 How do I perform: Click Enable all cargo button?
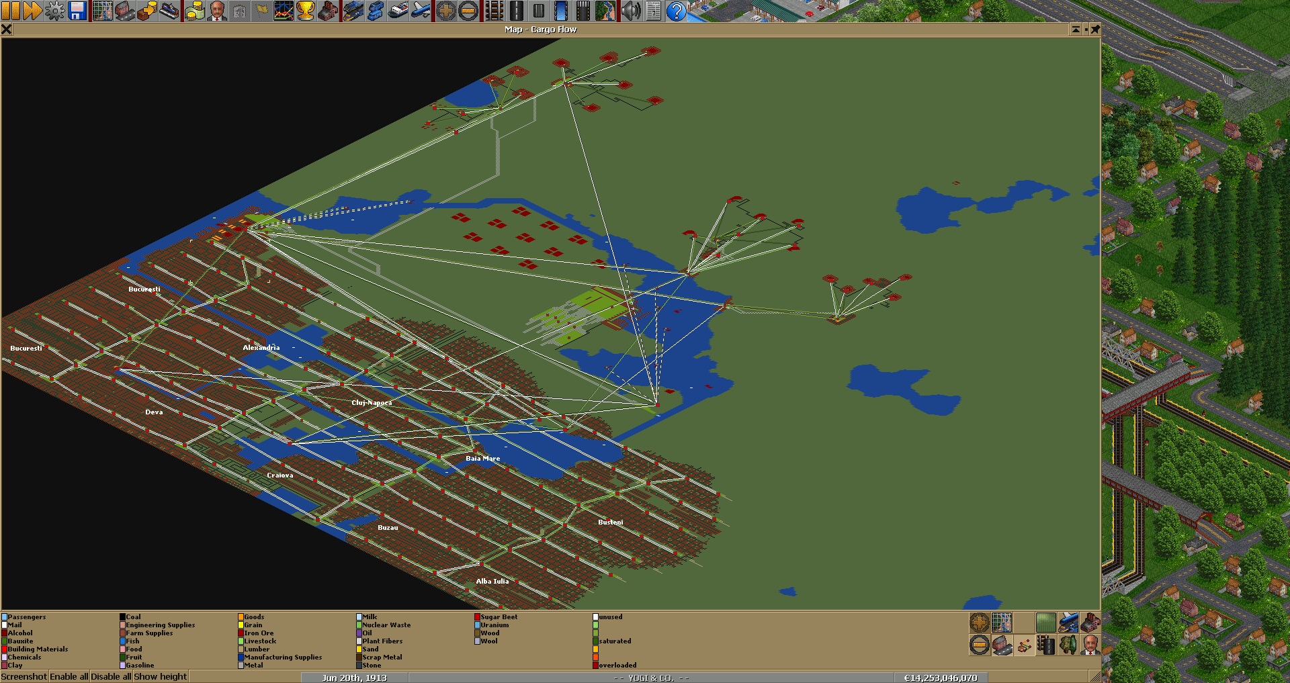pyautogui.click(x=69, y=676)
